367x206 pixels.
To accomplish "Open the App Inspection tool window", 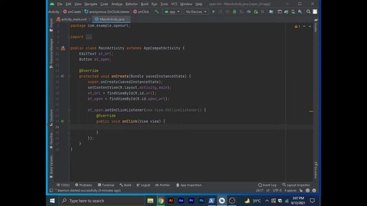I will [x=189, y=185].
